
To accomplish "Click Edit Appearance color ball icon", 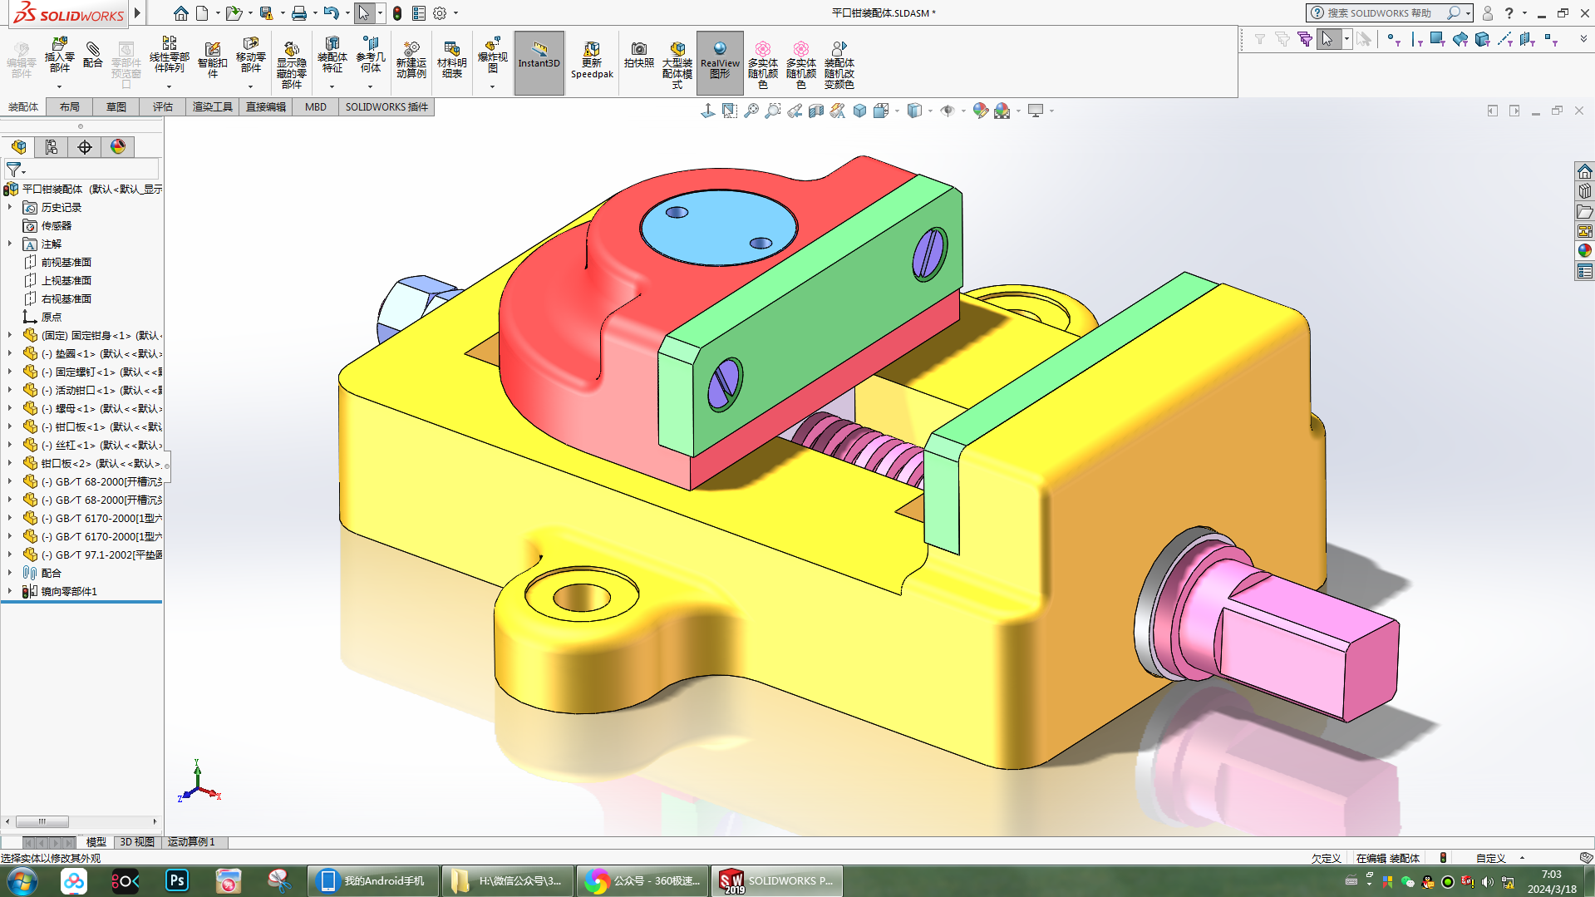I will [981, 111].
